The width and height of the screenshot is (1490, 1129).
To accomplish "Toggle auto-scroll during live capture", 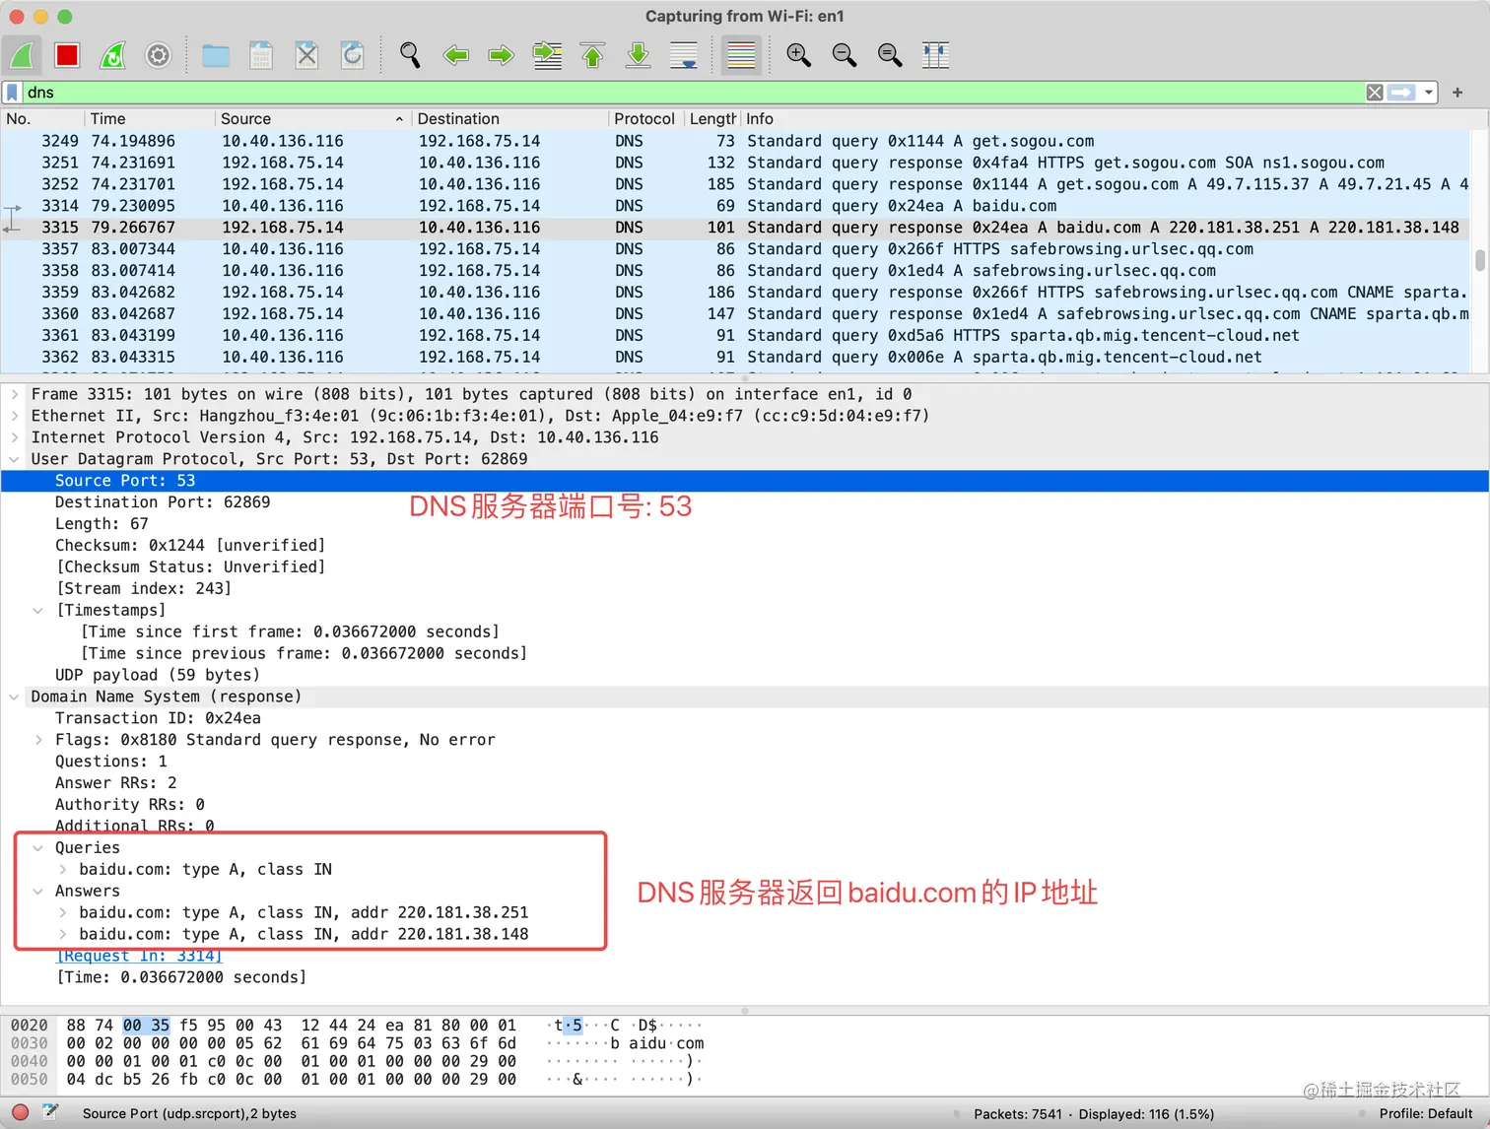I will point(683,55).
